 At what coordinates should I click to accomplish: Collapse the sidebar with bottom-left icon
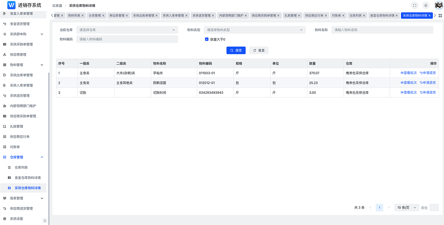(x=45, y=220)
